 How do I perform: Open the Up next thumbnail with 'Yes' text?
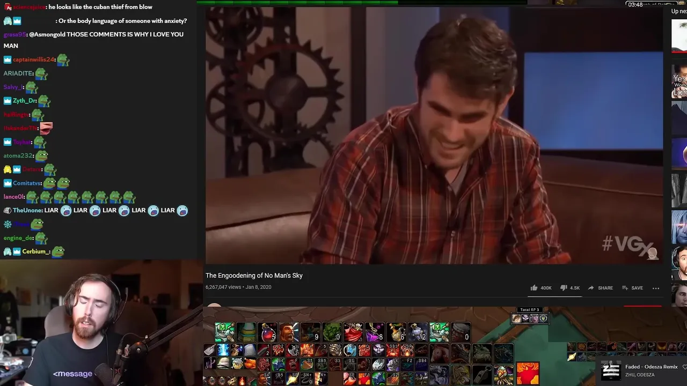pos(679,82)
